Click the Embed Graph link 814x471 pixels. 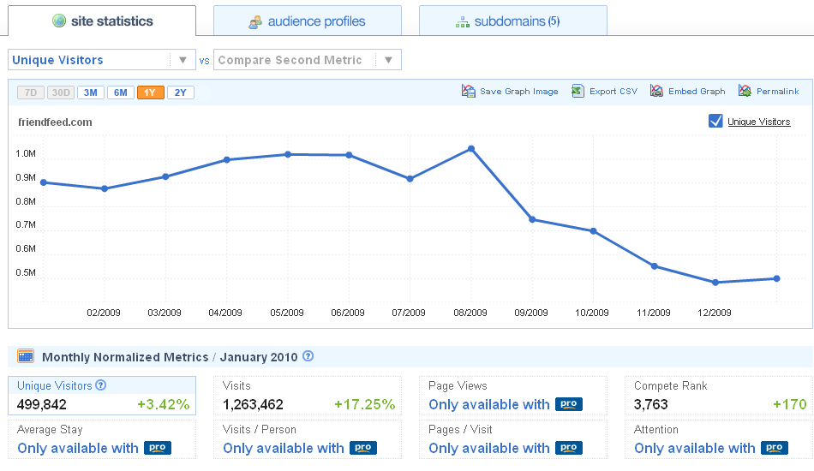(x=697, y=92)
